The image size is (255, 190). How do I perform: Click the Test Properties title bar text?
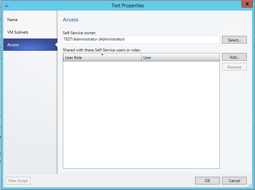pyautogui.click(x=128, y=6)
